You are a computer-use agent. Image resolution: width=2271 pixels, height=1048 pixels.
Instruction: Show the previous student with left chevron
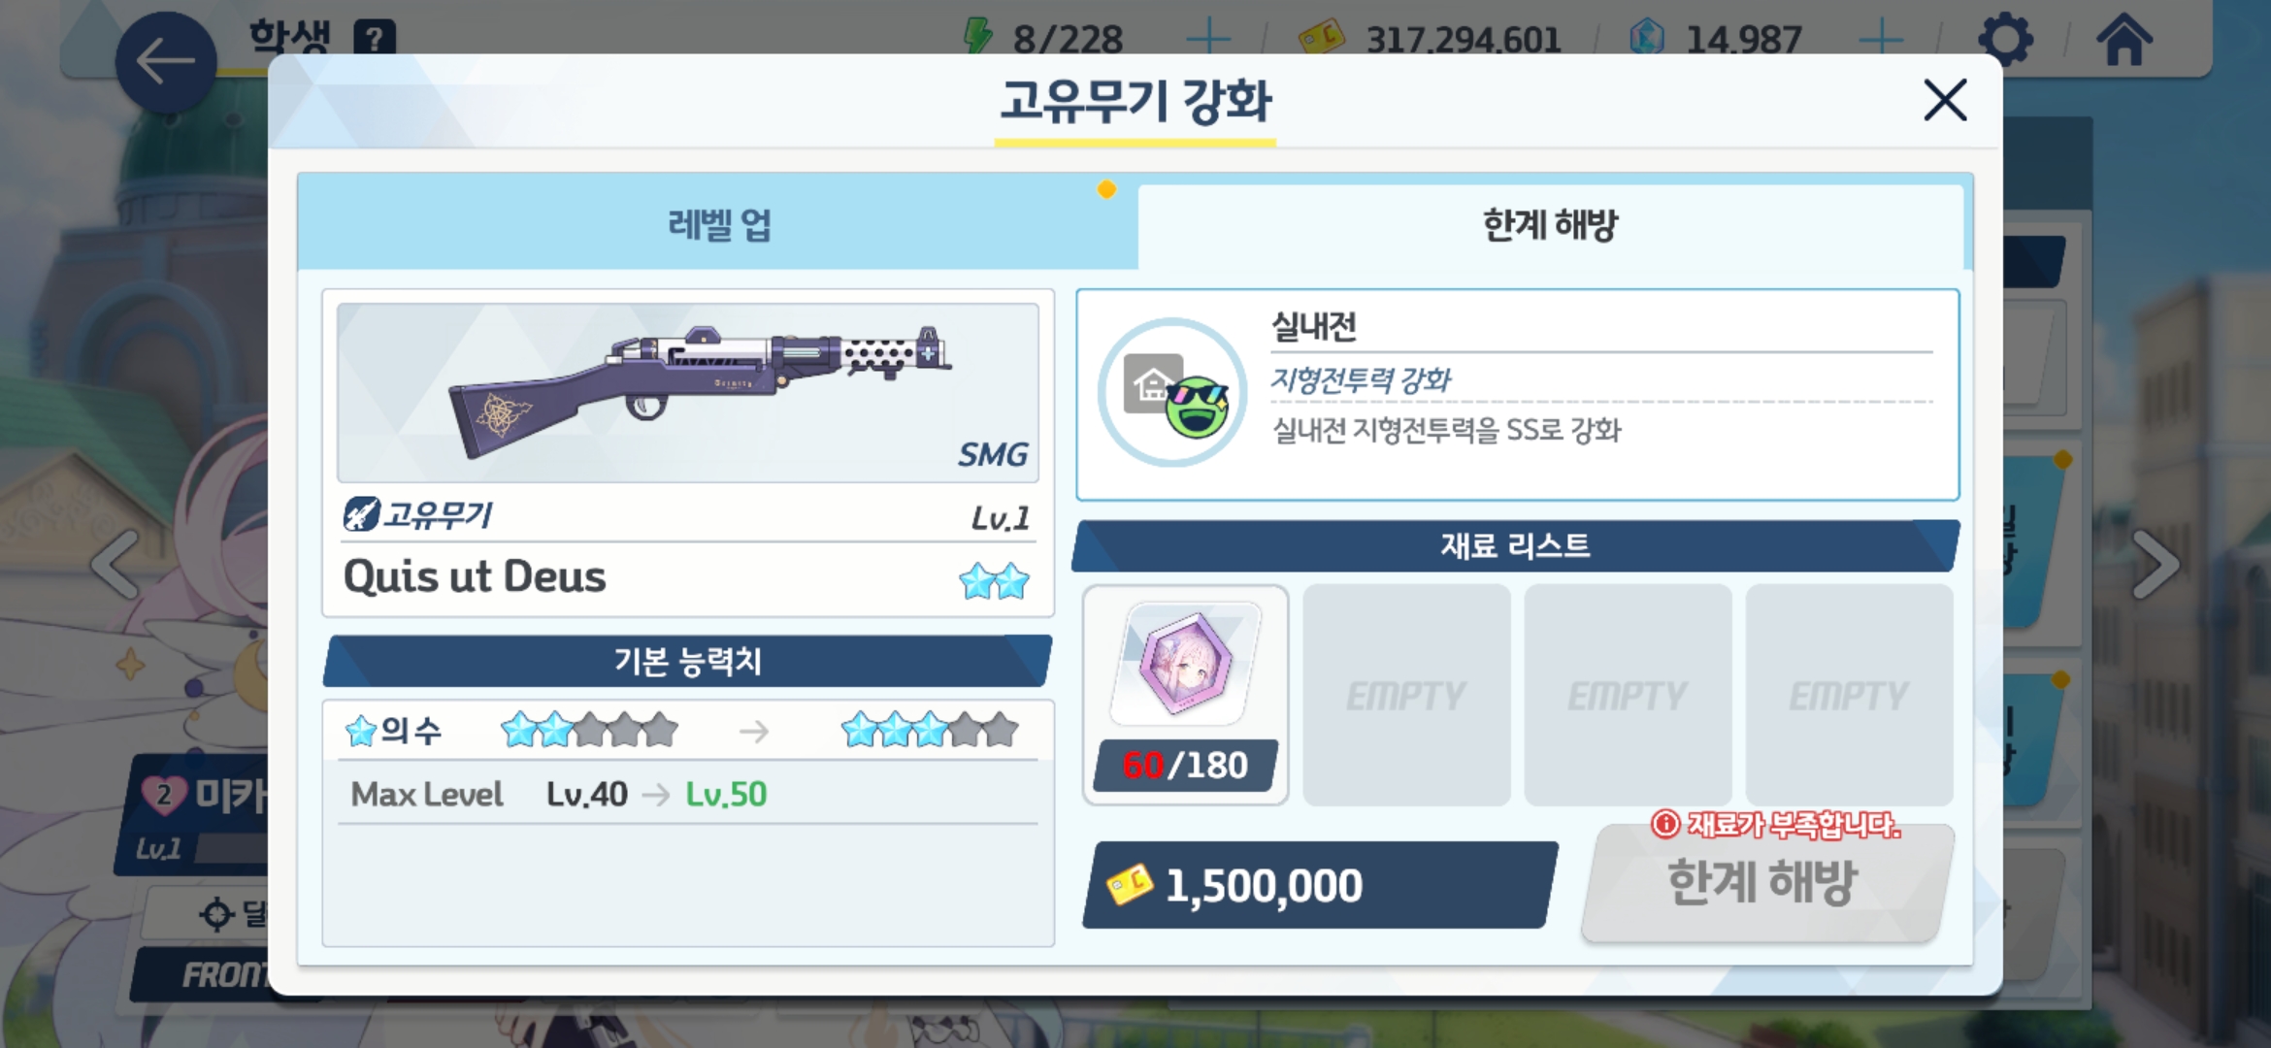point(116,565)
